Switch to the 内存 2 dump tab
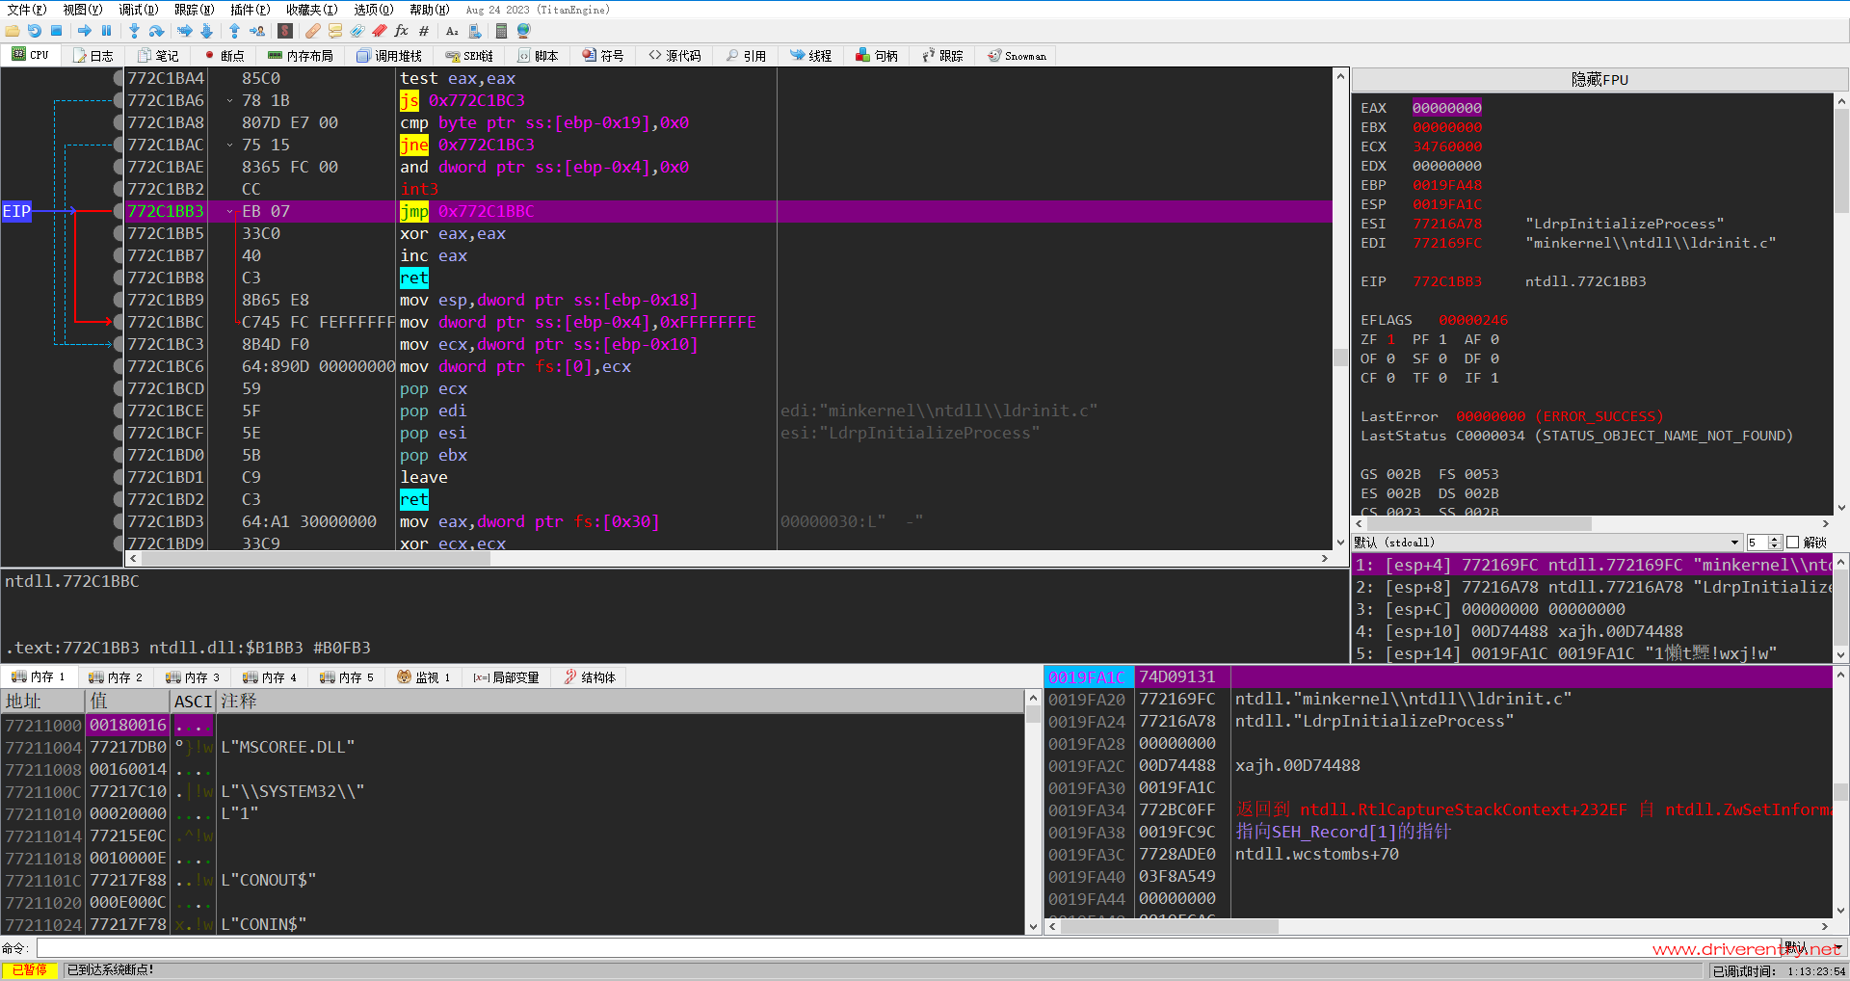This screenshot has height=981, width=1850. pos(116,677)
